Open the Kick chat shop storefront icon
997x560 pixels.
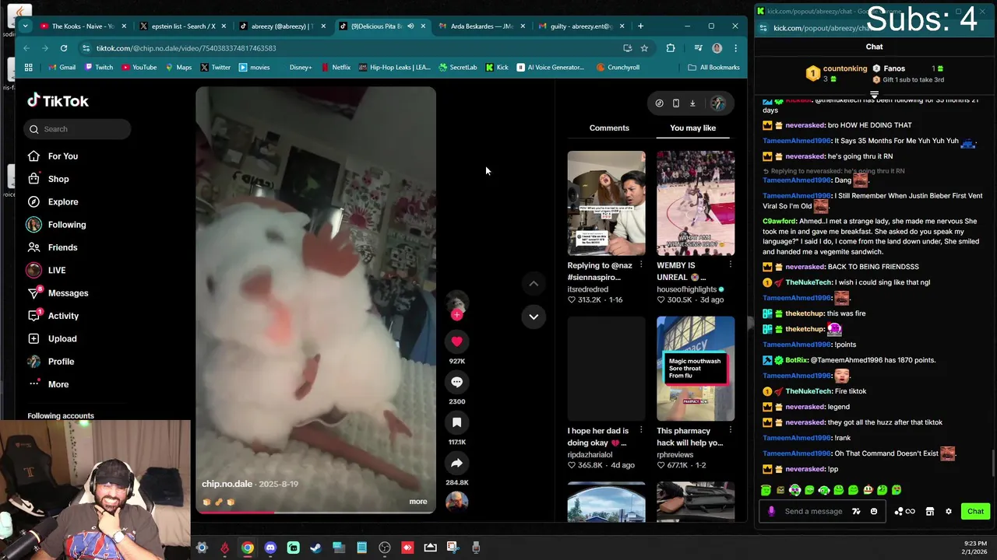coord(929,511)
